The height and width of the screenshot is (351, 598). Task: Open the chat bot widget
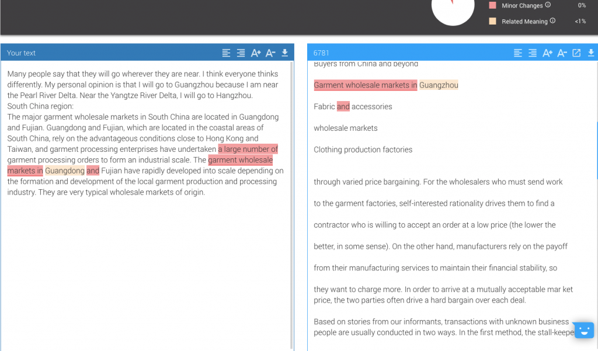[583, 330]
